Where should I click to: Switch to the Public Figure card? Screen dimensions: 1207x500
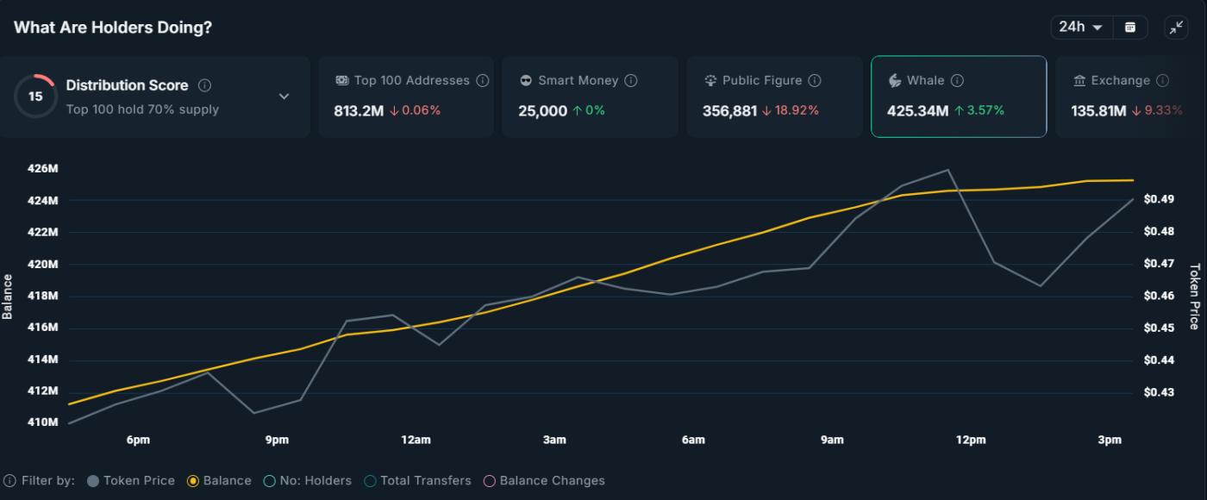tap(773, 97)
